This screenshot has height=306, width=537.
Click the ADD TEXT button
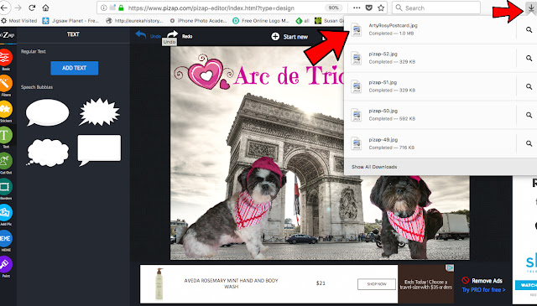click(75, 68)
